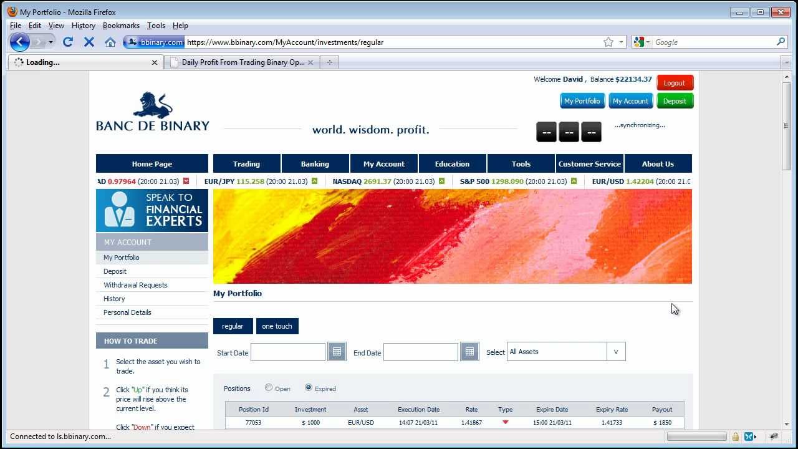This screenshot has width=798, height=449.
Task: Open Personal Details sidebar link
Action: pyautogui.click(x=127, y=312)
